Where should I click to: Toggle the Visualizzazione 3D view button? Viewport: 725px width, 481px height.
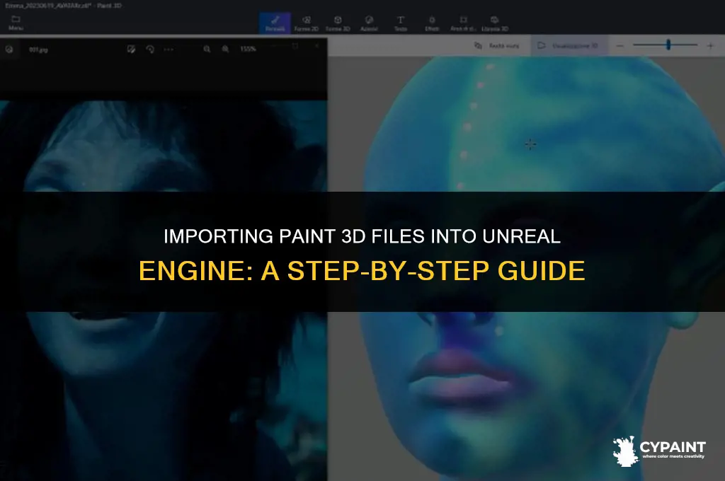(569, 46)
